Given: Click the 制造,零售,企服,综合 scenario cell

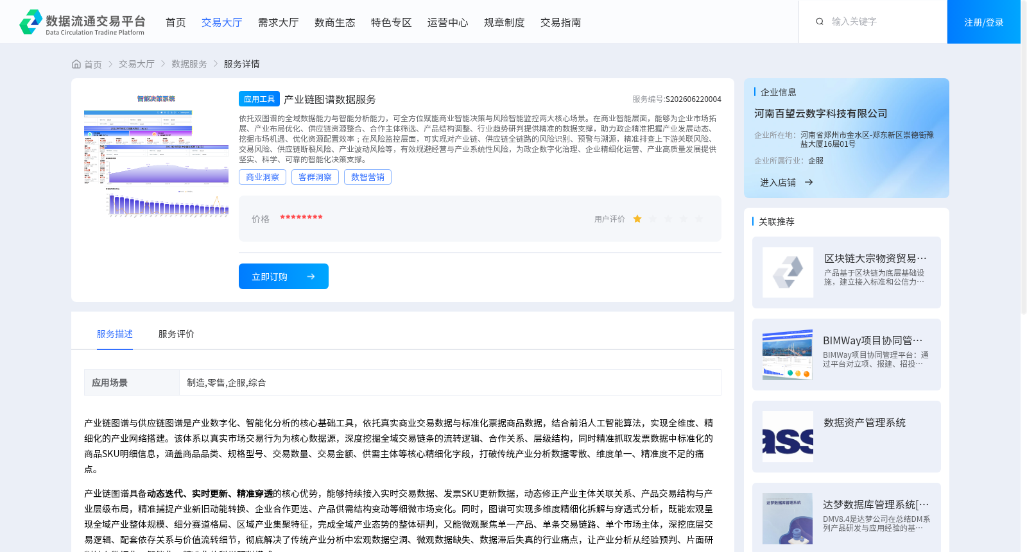Looking at the screenshot, I should pyautogui.click(x=450, y=383).
